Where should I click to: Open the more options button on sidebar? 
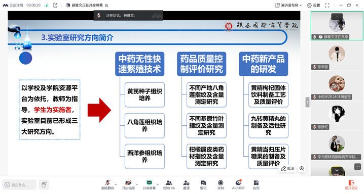click(x=357, y=167)
